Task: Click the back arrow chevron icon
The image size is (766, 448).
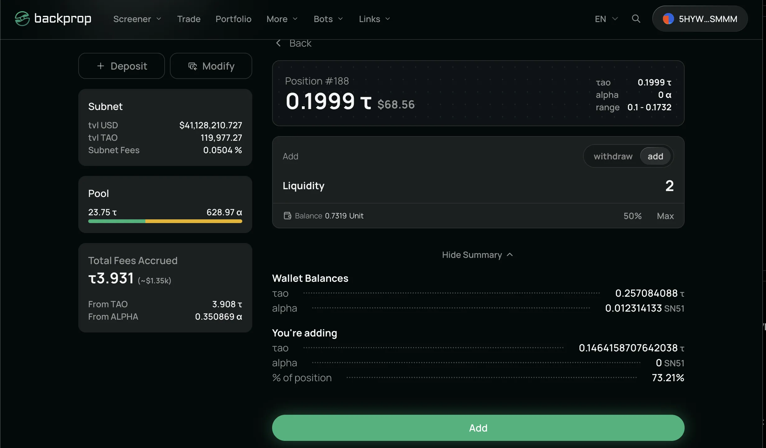Action: pos(278,43)
